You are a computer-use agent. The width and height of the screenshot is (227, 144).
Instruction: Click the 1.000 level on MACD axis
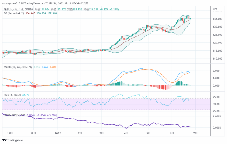coord(216,78)
